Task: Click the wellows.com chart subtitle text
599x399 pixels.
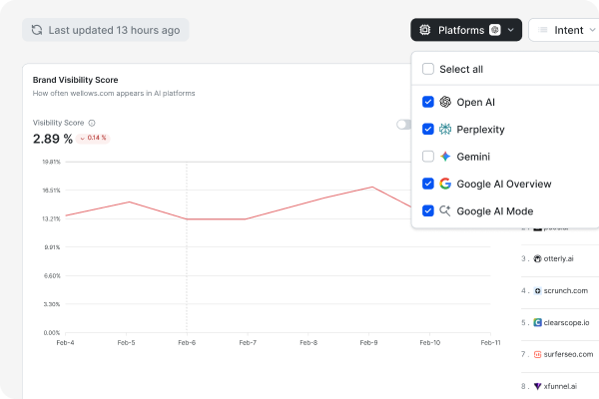Action: pos(114,93)
